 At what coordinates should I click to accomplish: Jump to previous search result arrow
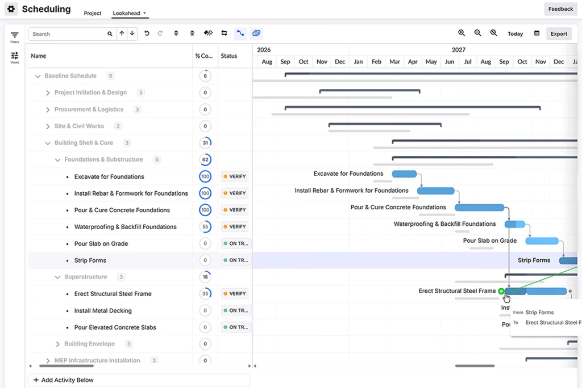pos(122,33)
